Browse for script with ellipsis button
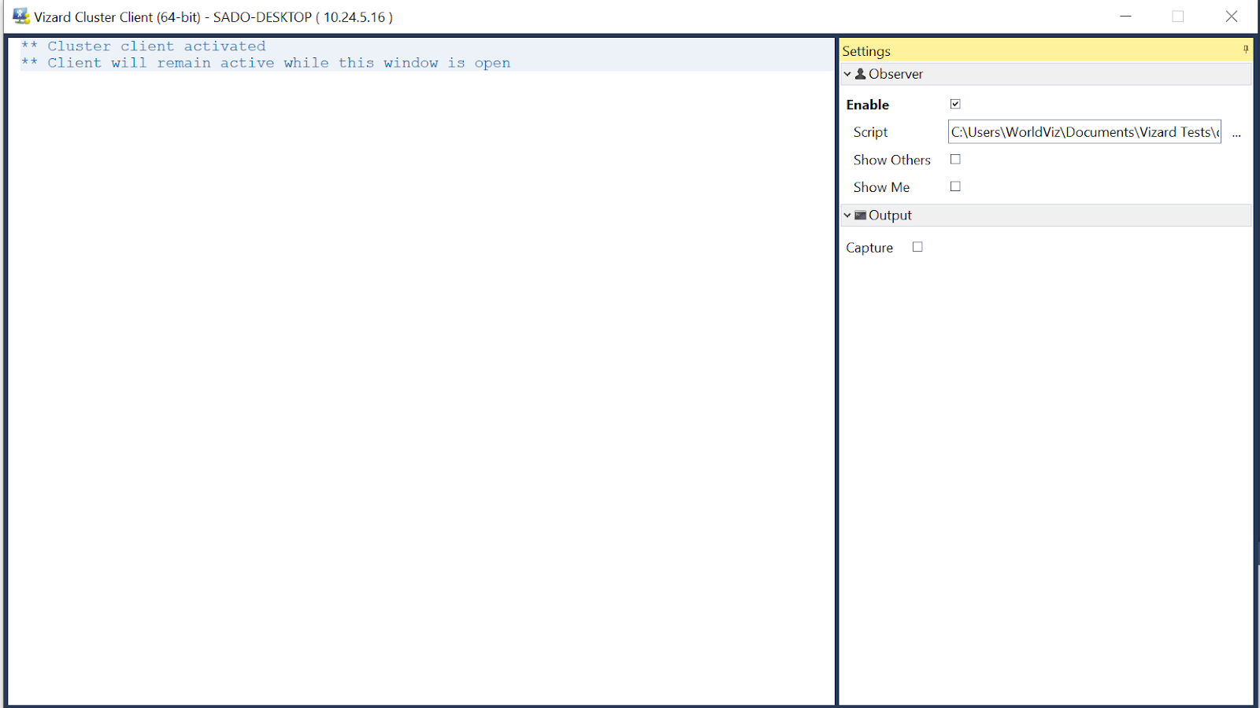 pos(1236,134)
